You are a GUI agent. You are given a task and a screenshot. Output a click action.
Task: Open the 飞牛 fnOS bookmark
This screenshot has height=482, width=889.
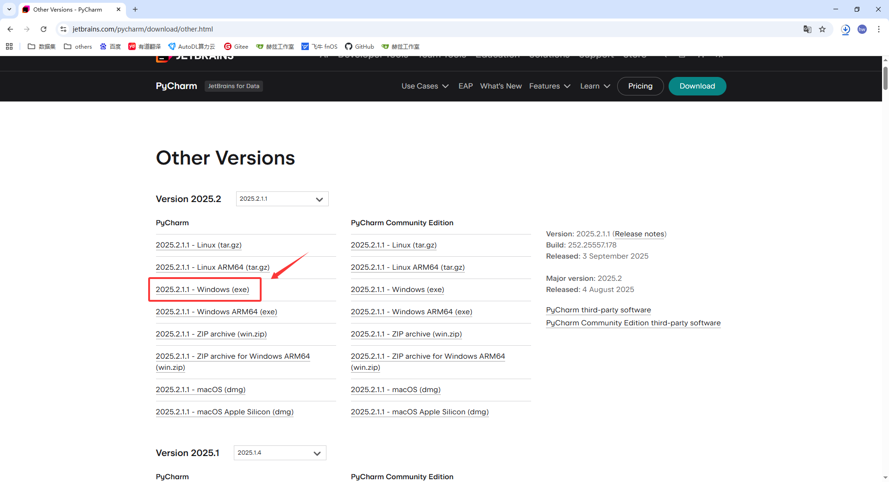[x=319, y=46]
